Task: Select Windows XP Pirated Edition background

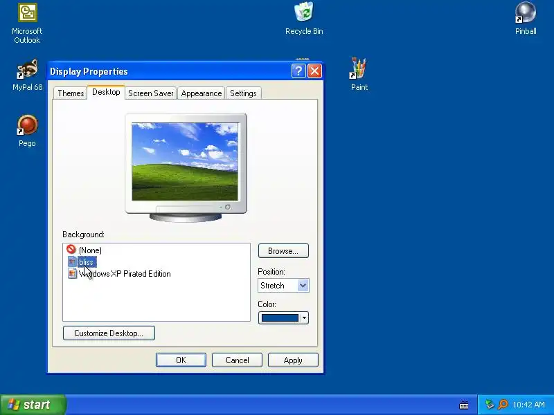Action: click(125, 274)
